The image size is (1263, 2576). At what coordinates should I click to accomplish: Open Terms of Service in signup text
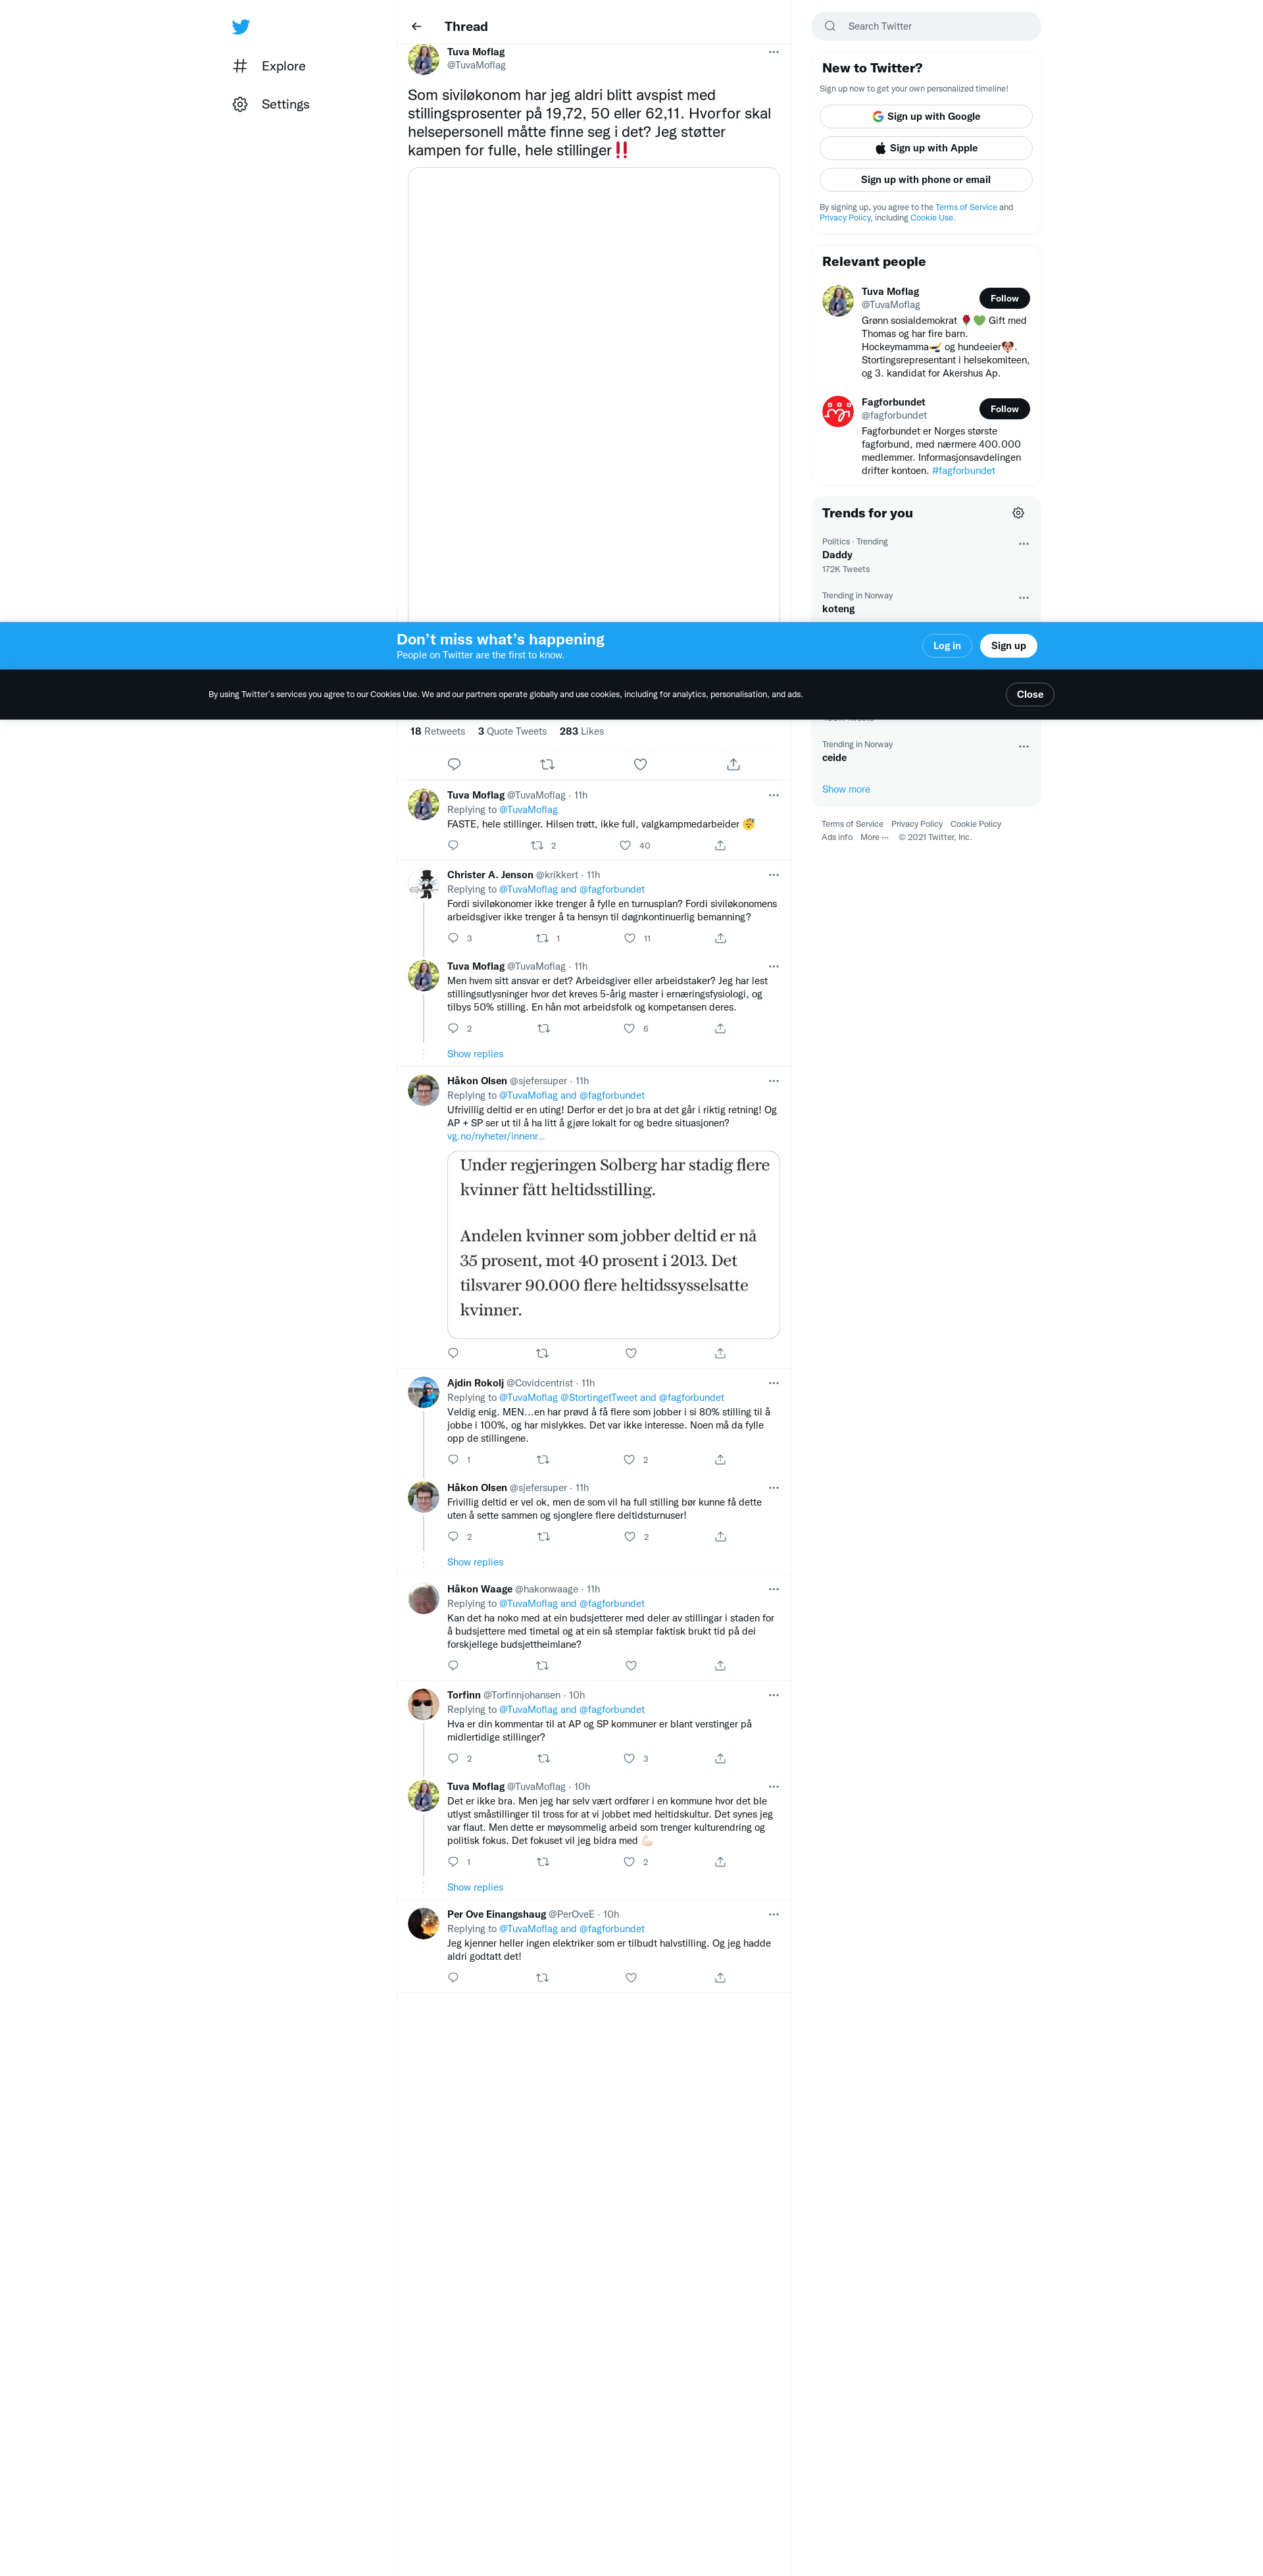pos(965,208)
